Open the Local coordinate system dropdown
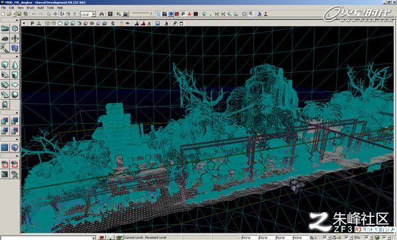The image size is (397, 240). [88, 14]
